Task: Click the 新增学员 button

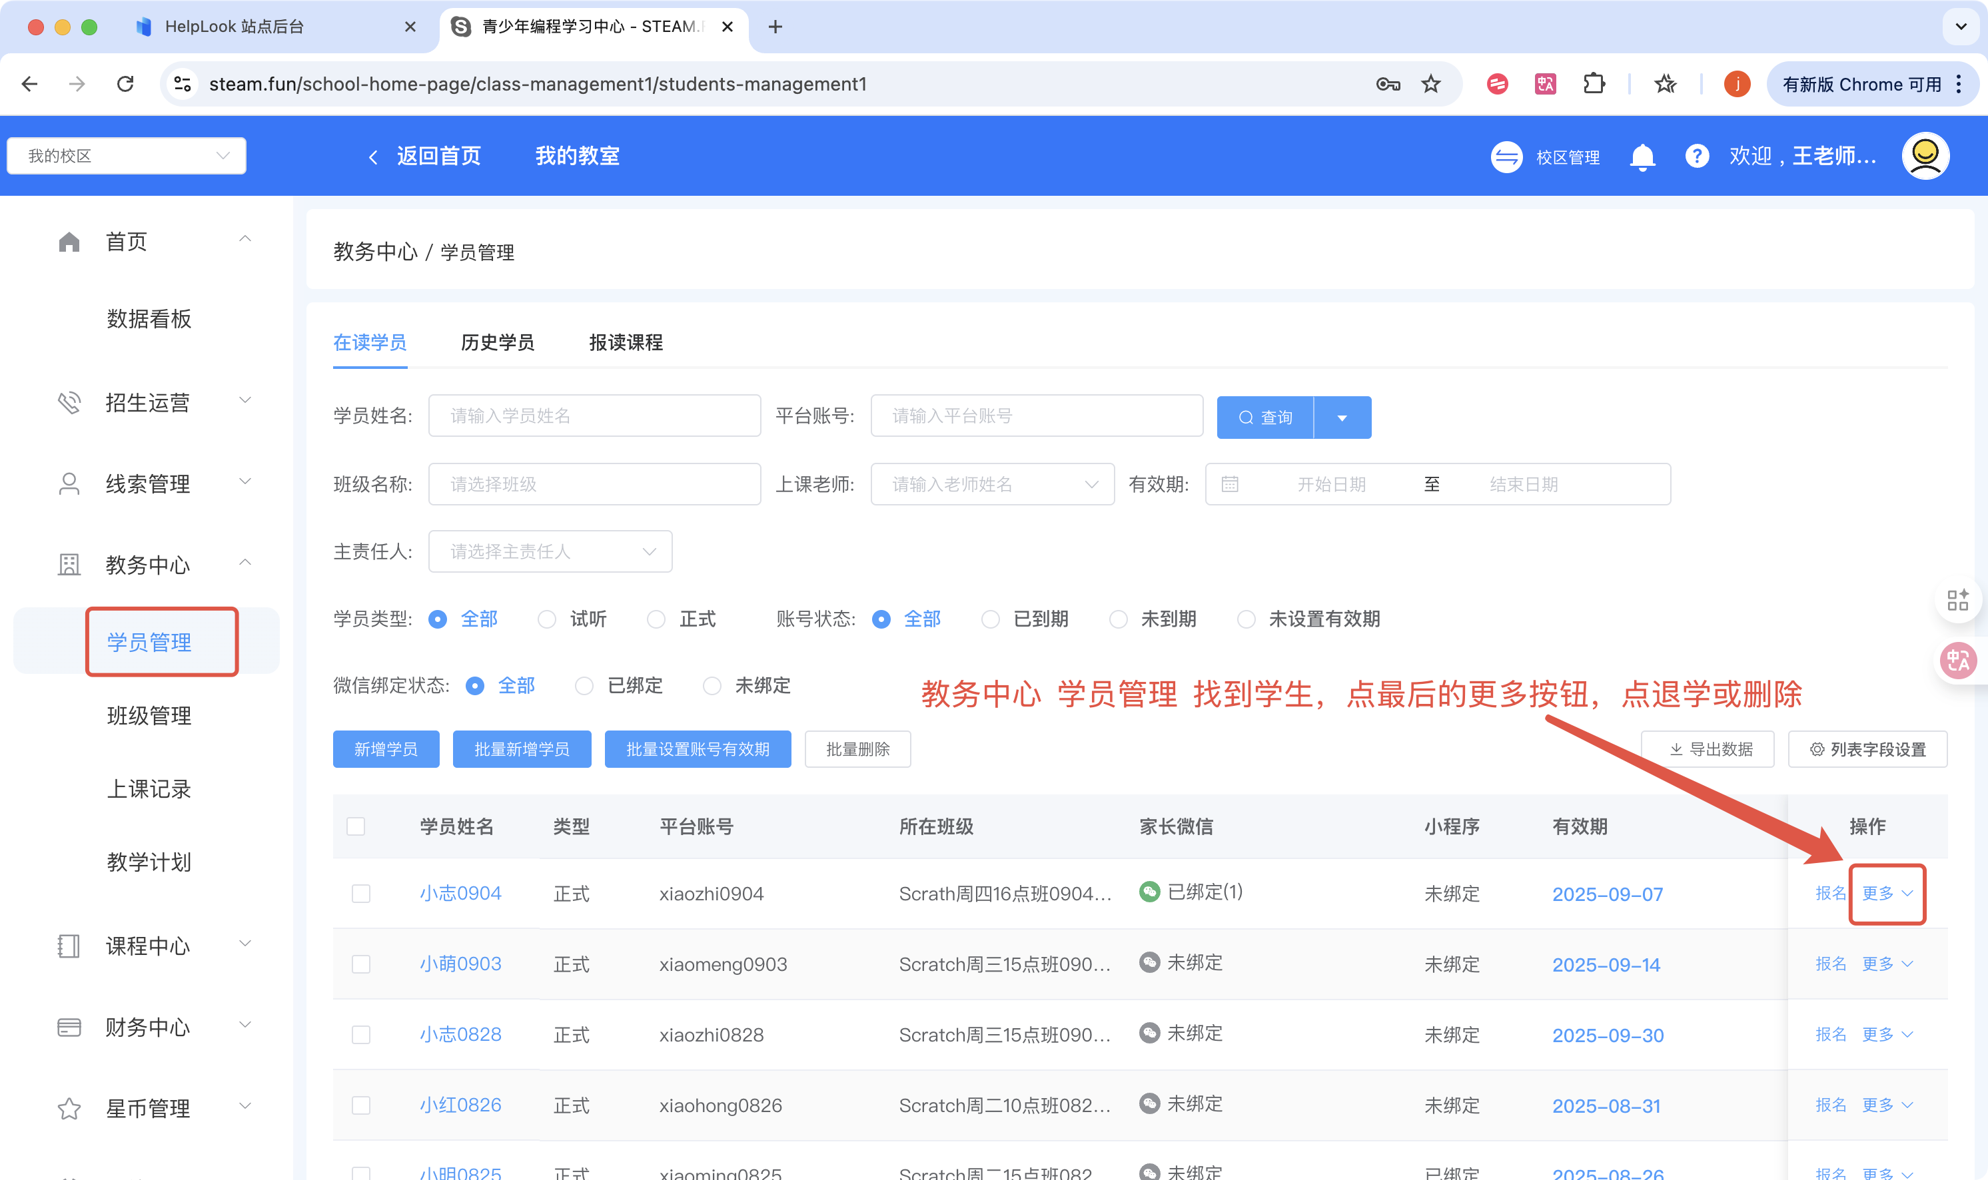Action: [386, 748]
